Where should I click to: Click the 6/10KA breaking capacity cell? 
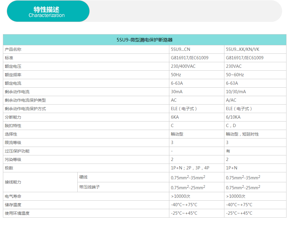(x=233, y=117)
